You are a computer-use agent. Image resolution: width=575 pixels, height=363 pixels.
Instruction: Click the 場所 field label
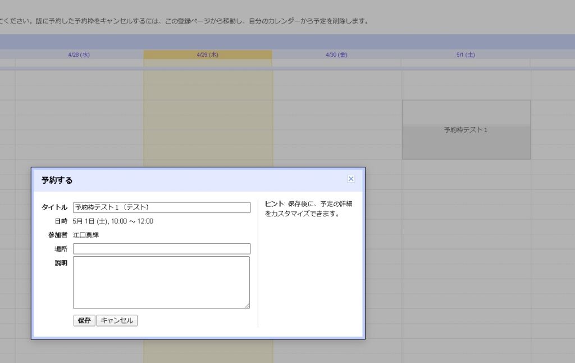click(61, 248)
